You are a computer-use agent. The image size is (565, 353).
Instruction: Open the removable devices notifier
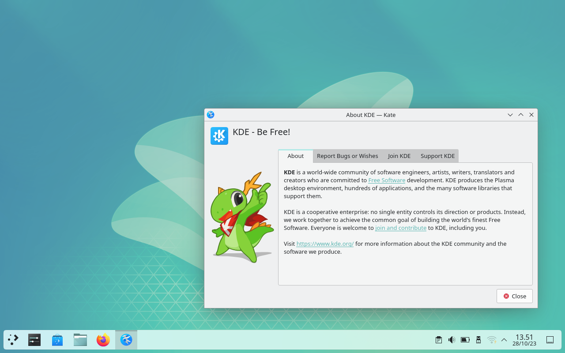coord(478,340)
